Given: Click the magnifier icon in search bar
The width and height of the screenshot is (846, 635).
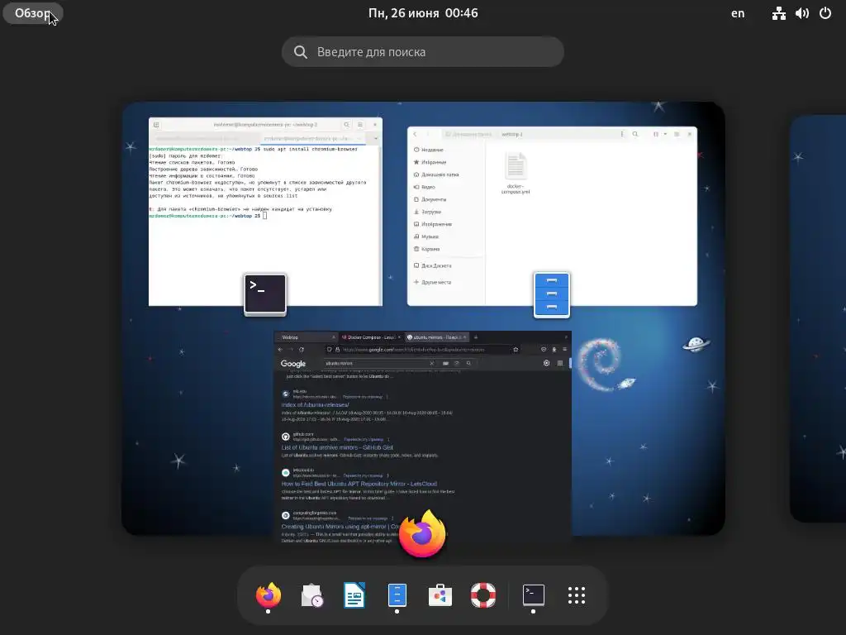Looking at the screenshot, I should 301,52.
